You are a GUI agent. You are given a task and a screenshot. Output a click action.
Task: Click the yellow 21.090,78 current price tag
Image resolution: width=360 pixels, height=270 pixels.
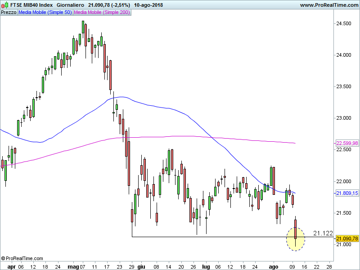[x=347, y=238]
